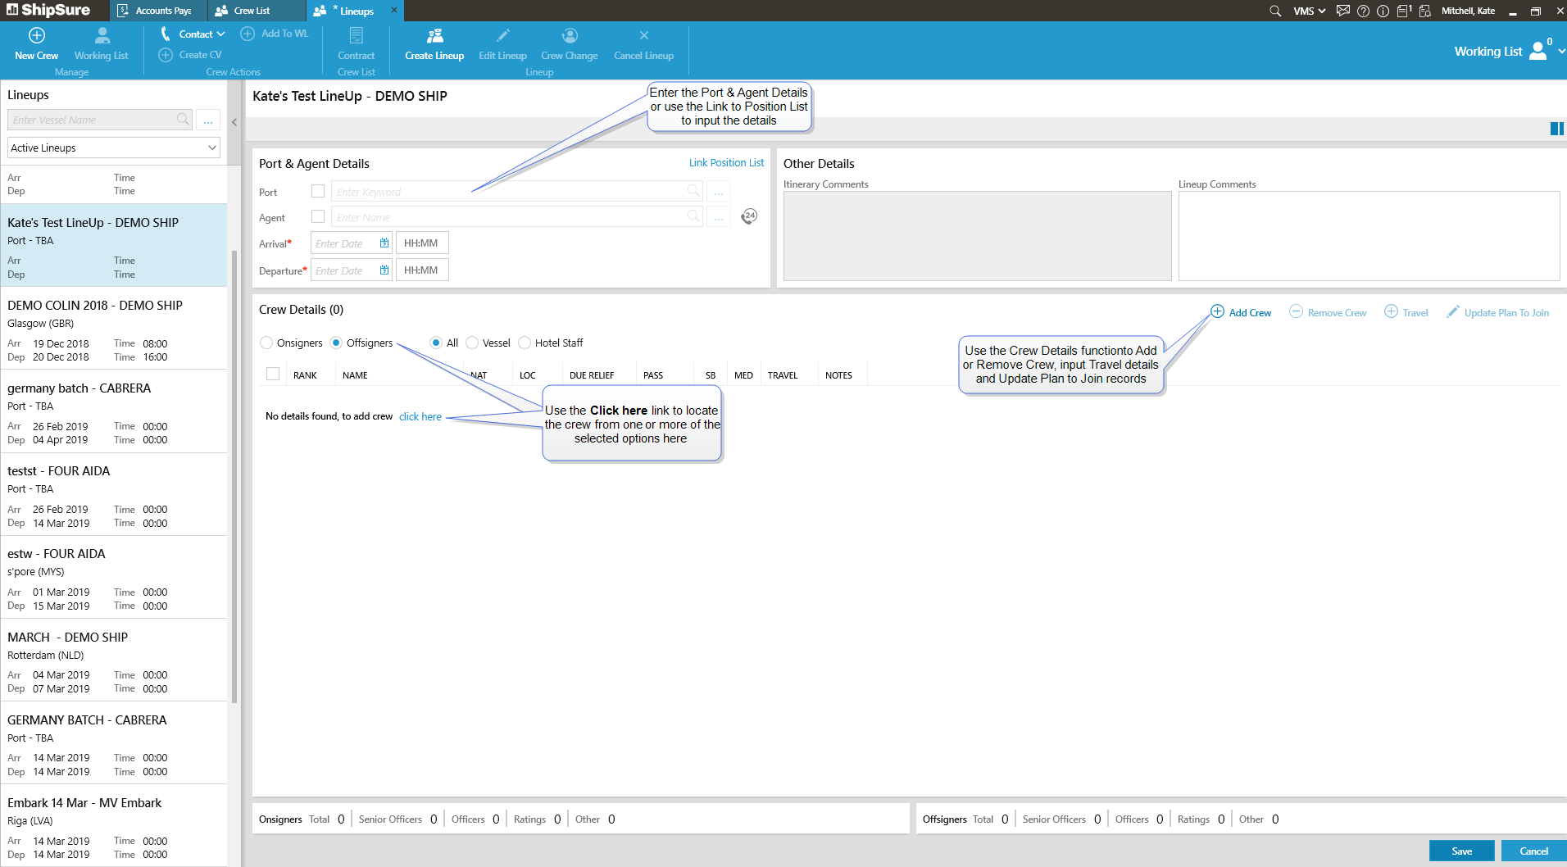Viewport: 1567px width, 867px height.
Task: Click the Add Crew plus icon
Action: [x=1217, y=312]
